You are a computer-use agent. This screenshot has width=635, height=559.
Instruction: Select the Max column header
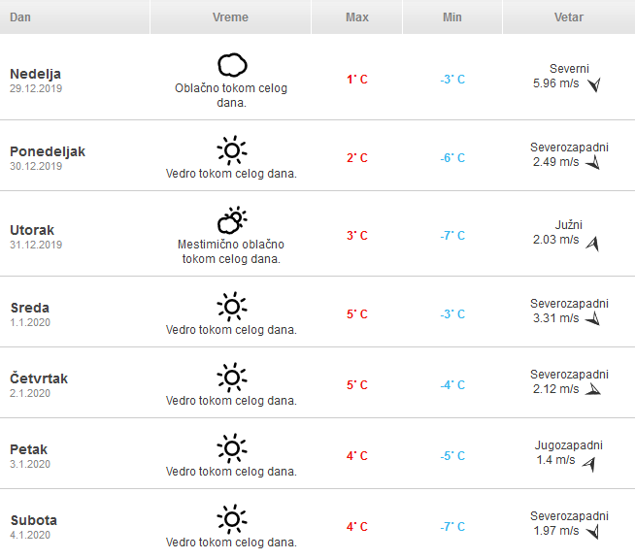356,17
